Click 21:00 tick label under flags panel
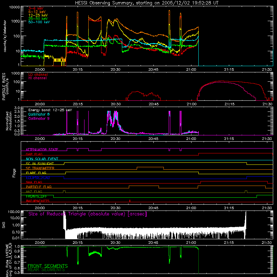Viewport: 277px width, 277px height. [x=191, y=208]
